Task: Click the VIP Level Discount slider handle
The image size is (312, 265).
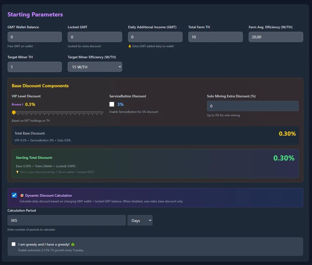Action: pos(14,112)
